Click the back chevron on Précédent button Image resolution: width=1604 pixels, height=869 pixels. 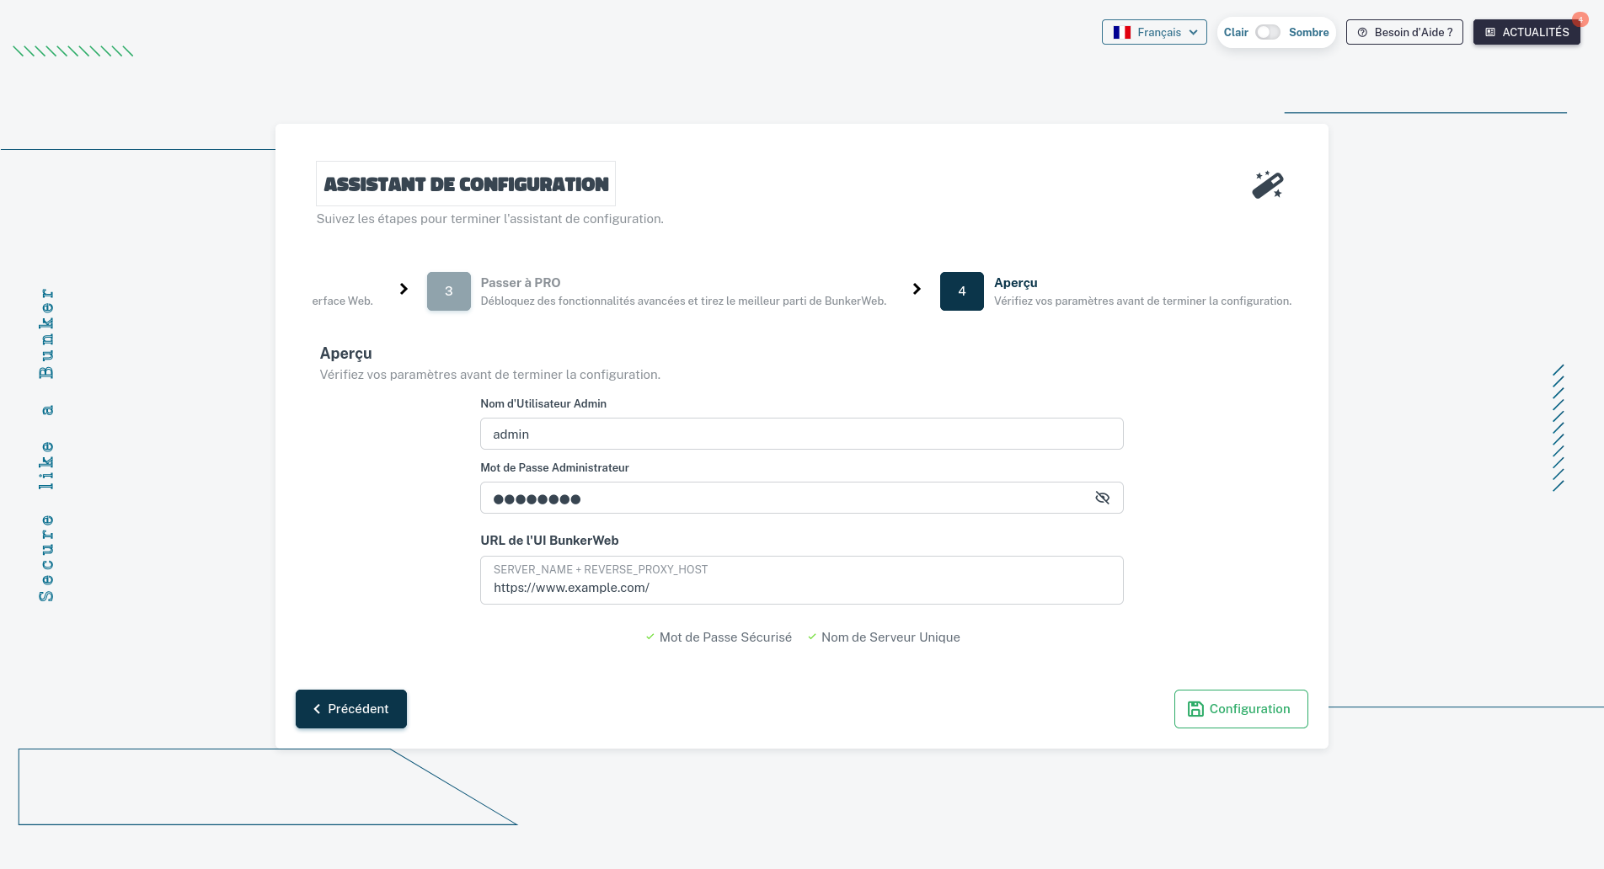pos(317,708)
